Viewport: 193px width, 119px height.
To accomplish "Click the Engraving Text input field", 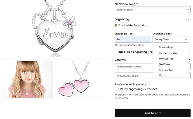I will [133, 39].
